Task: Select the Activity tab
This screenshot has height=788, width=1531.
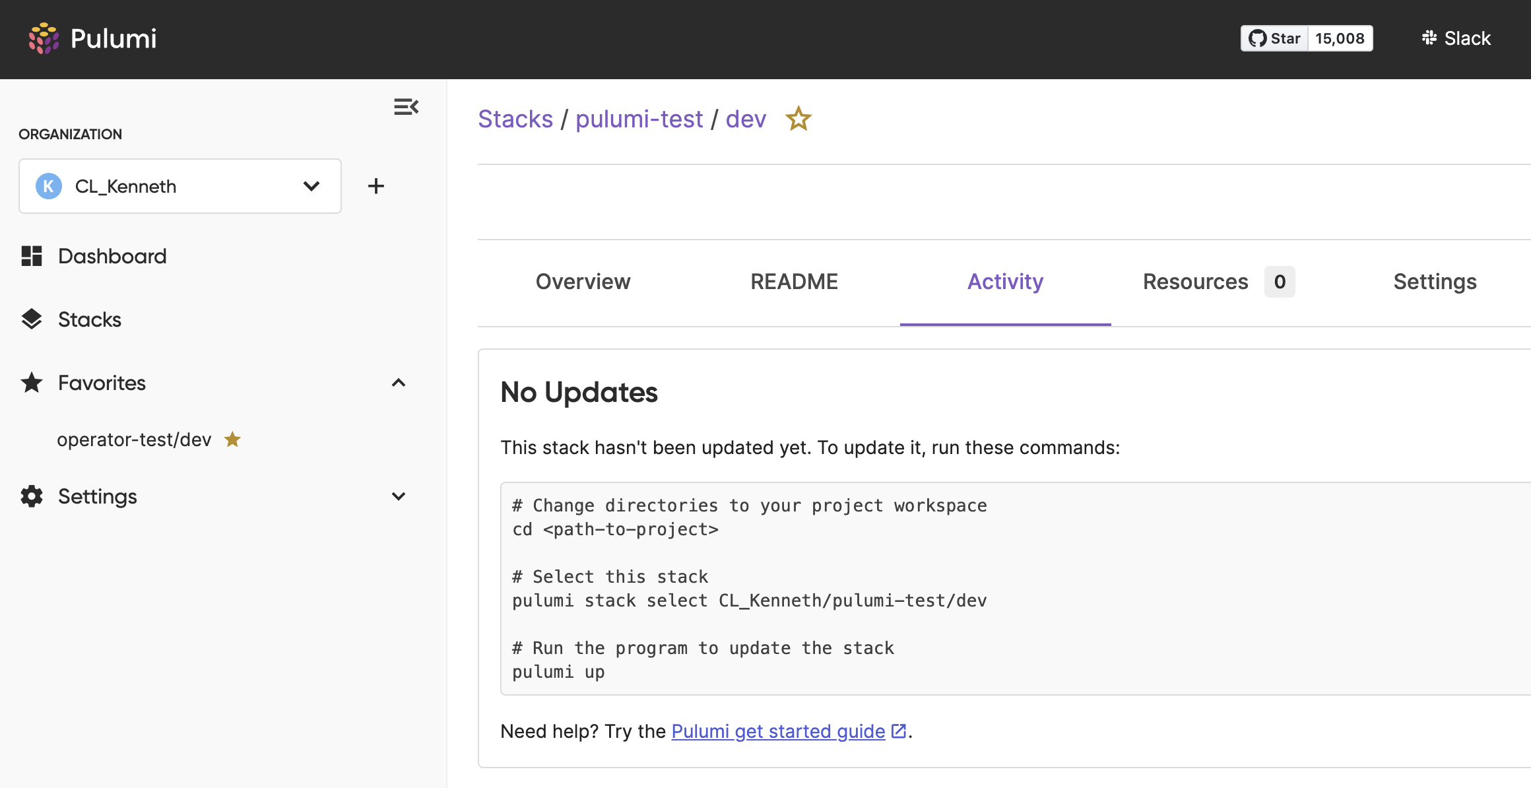Action: [x=1006, y=282]
